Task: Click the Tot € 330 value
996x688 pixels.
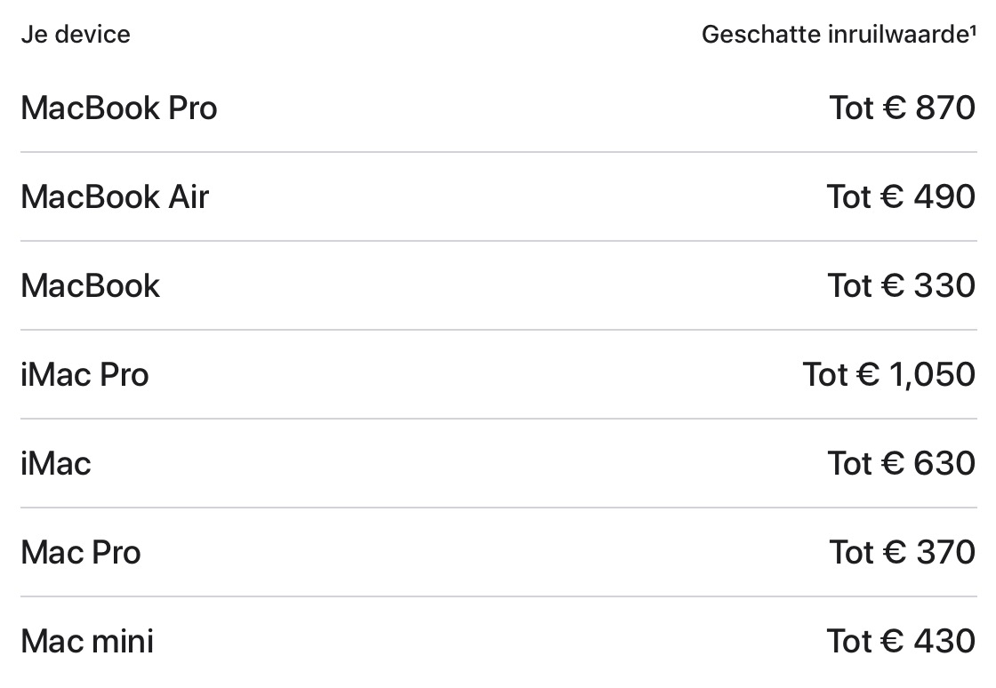Action: click(902, 285)
